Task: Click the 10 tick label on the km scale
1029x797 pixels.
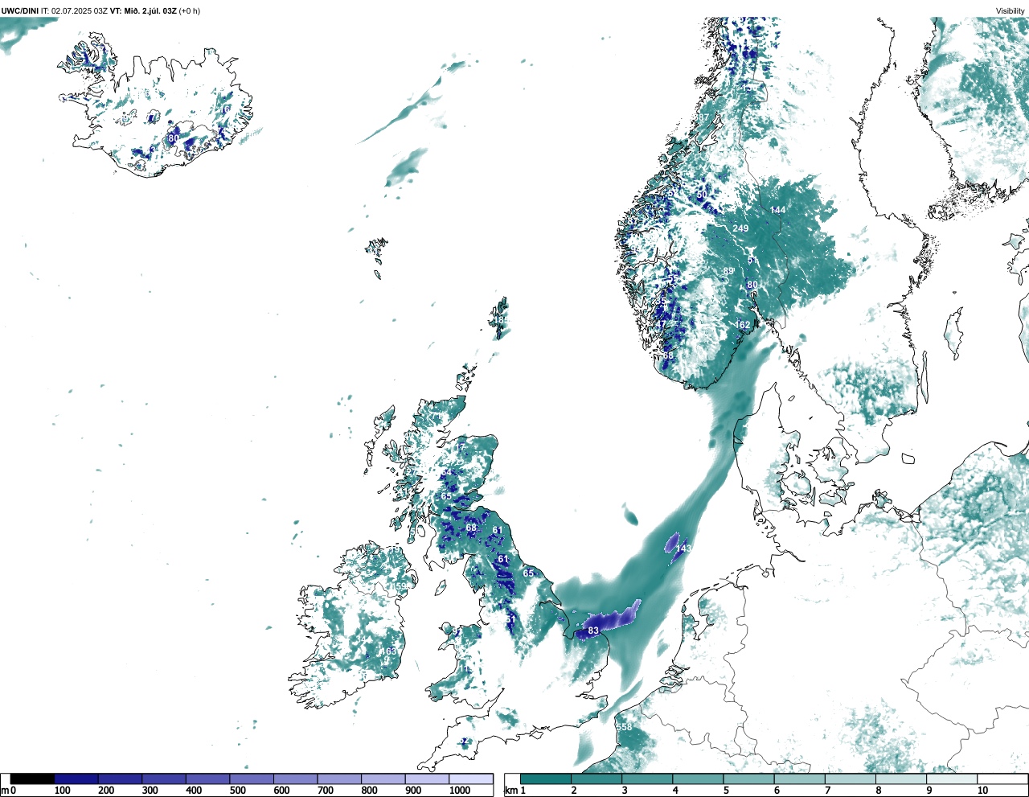Action: [x=982, y=791]
